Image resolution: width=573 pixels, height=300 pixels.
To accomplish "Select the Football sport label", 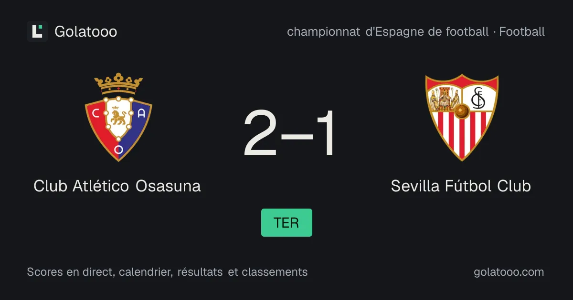I will (522, 31).
